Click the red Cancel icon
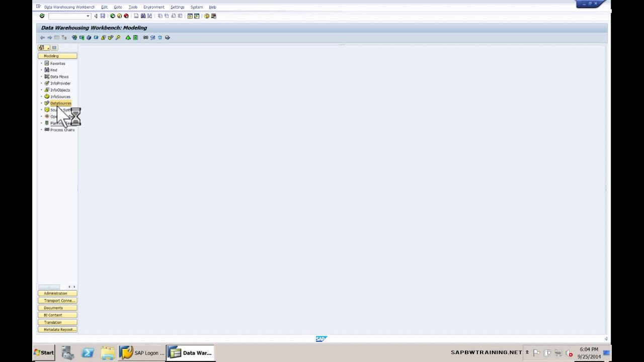This screenshot has height=362, width=644. pyautogui.click(x=126, y=16)
